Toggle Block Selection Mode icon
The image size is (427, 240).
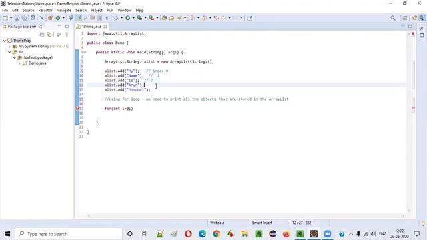pyautogui.click(x=99, y=18)
